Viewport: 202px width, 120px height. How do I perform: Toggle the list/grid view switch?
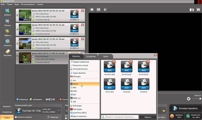click(50, 100)
